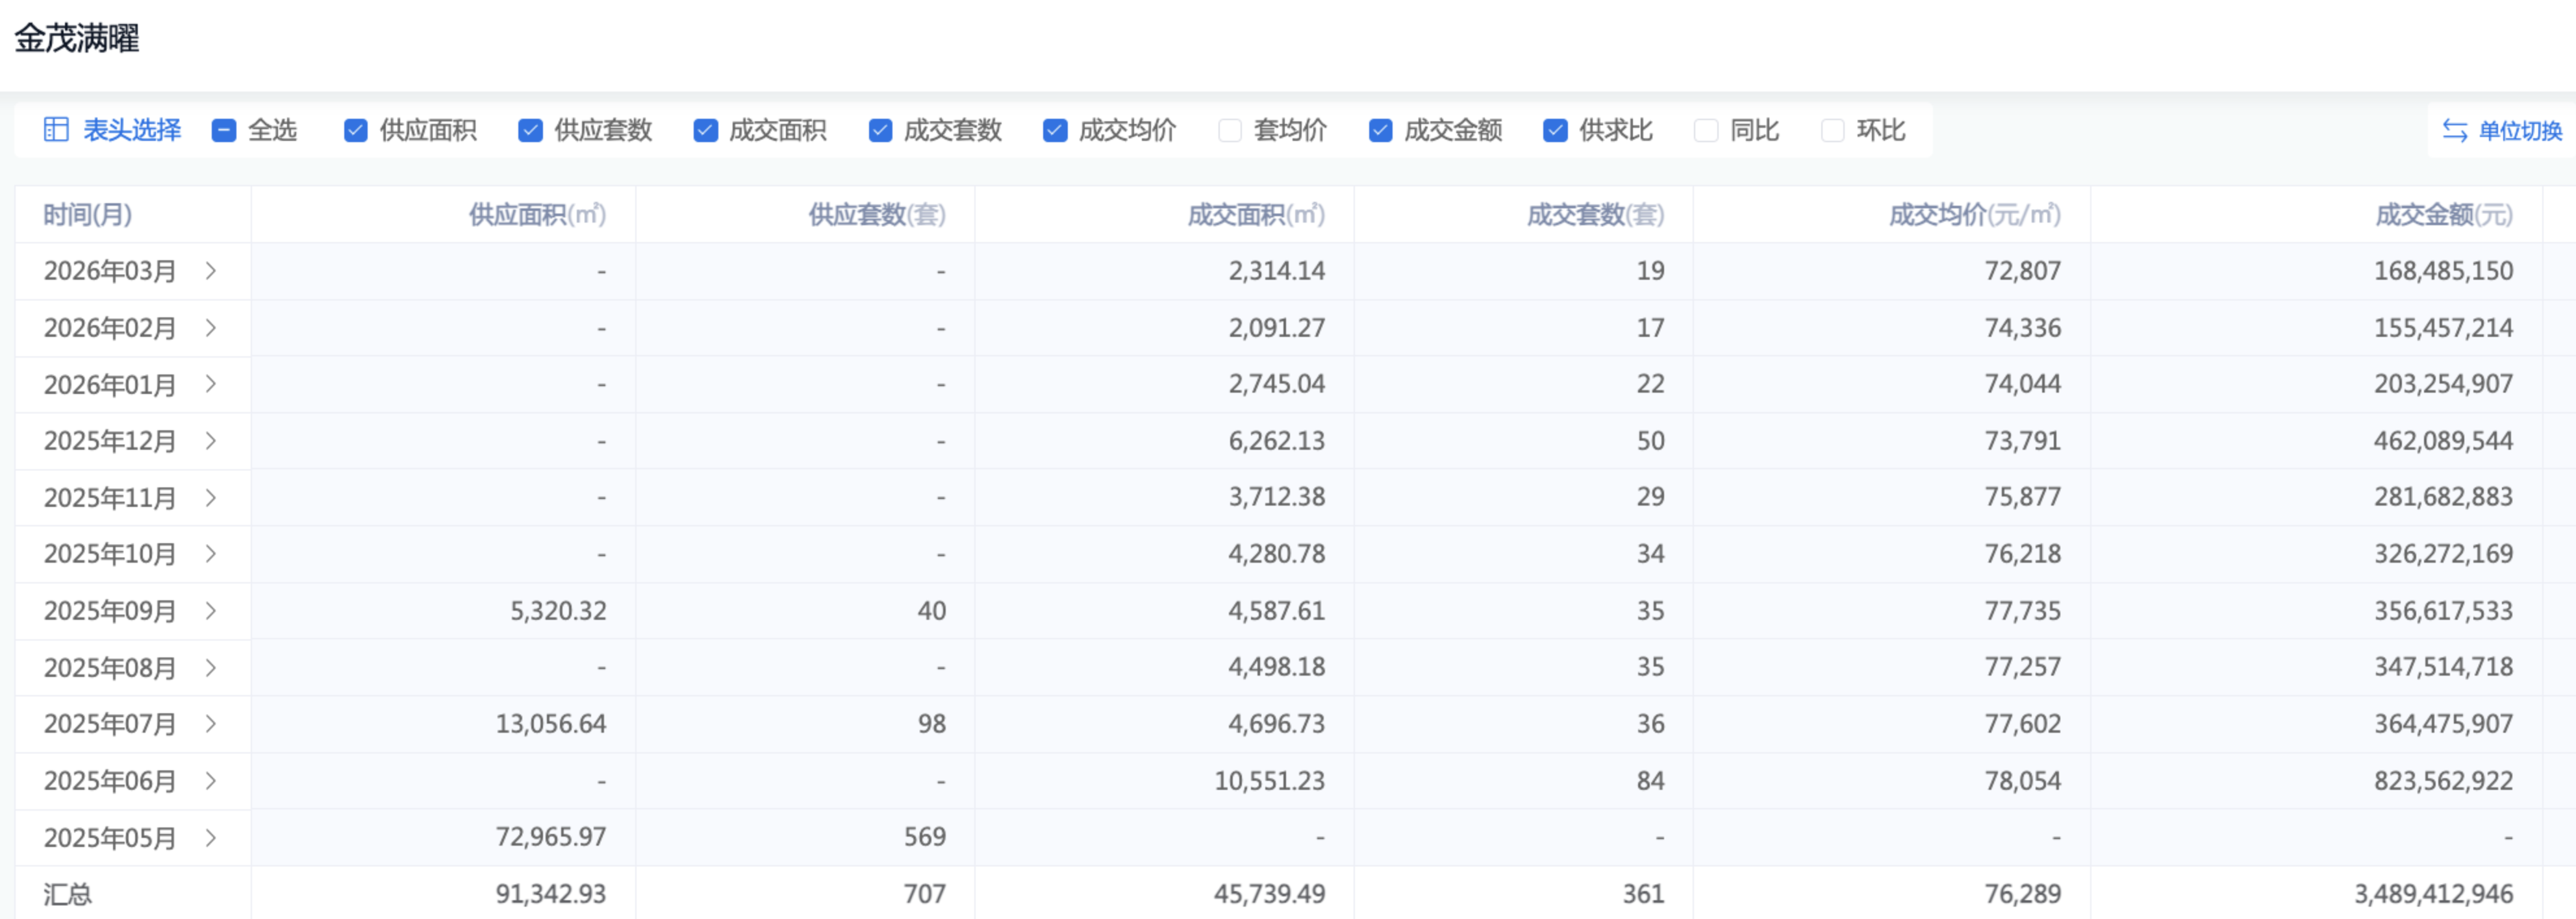The width and height of the screenshot is (2576, 919).
Task: Expand the 2026年03月 row chevron
Action: pyautogui.click(x=211, y=271)
